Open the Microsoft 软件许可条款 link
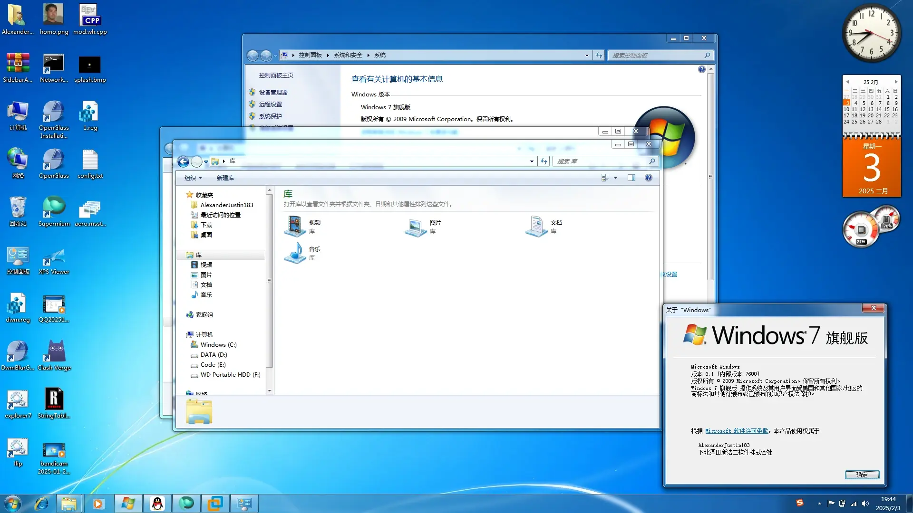913x513 pixels. tap(737, 431)
